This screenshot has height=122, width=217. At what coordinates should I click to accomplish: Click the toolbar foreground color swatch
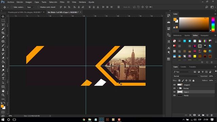pyautogui.click(x=2, y=106)
